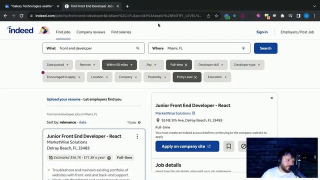Close the Find Front End Developer tab

(x=118, y=6)
